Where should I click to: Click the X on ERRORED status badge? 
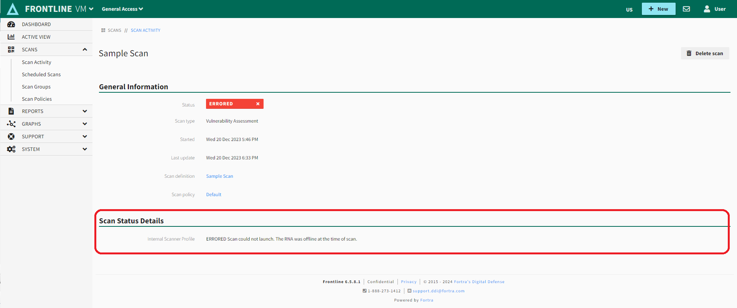pyautogui.click(x=258, y=104)
